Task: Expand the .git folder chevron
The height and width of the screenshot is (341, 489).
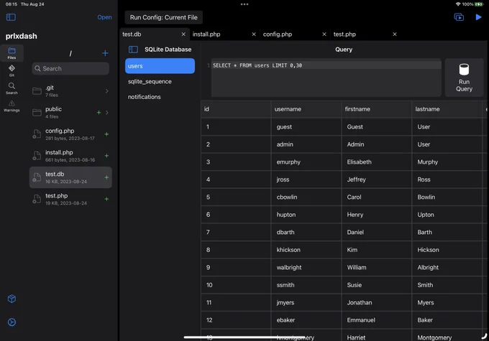Action: (107, 91)
